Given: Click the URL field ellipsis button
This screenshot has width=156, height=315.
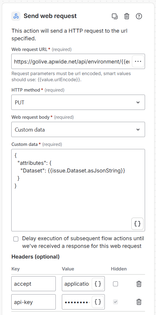Looking at the screenshot, I should [x=138, y=61].
